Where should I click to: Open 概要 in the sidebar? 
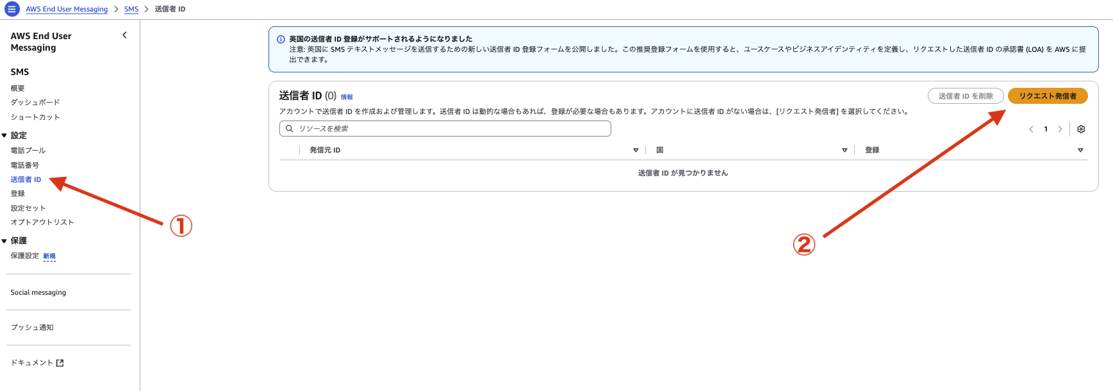pyautogui.click(x=18, y=88)
